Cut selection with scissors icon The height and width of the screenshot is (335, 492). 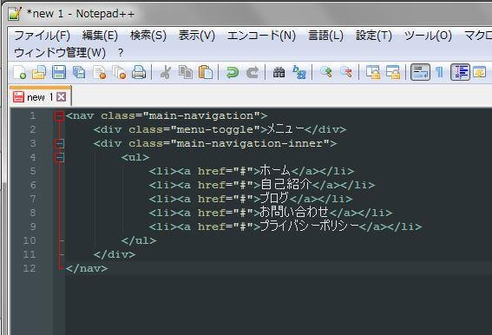(166, 72)
